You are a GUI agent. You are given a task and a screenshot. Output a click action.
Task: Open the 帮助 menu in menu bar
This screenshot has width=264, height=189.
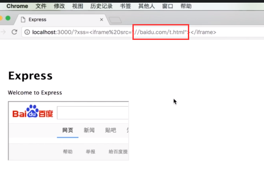pos(186,6)
